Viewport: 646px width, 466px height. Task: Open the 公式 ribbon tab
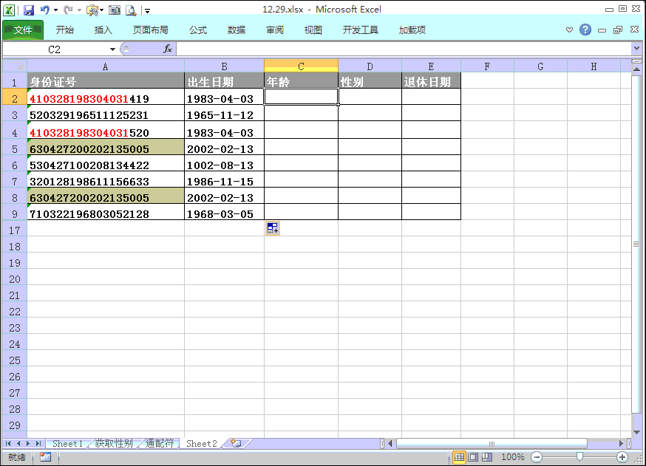click(x=198, y=30)
